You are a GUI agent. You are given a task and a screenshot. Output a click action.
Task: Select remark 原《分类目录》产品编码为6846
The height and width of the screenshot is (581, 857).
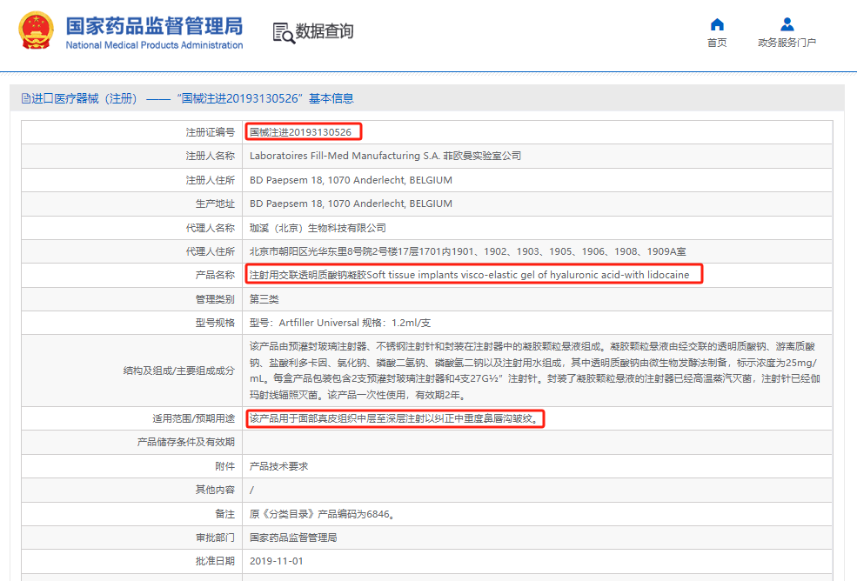pos(322,514)
